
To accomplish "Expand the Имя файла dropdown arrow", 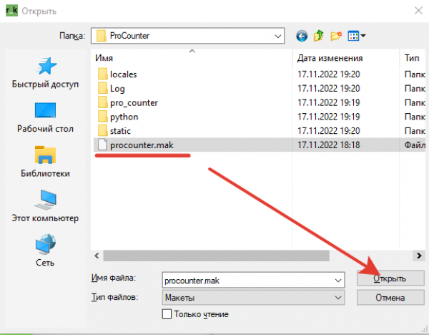I will point(338,280).
